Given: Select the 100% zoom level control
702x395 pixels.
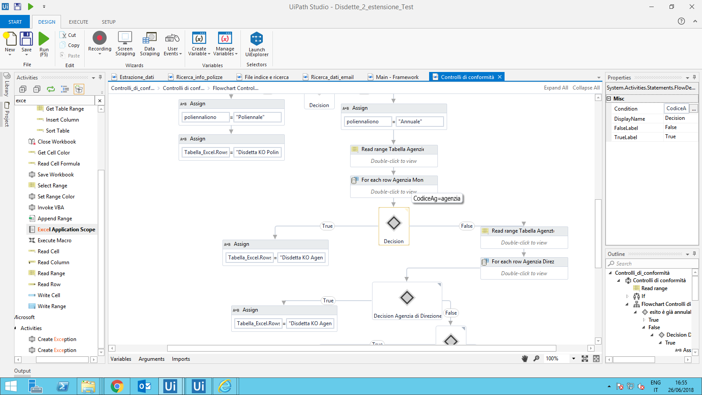Looking at the screenshot, I should pyautogui.click(x=556, y=359).
